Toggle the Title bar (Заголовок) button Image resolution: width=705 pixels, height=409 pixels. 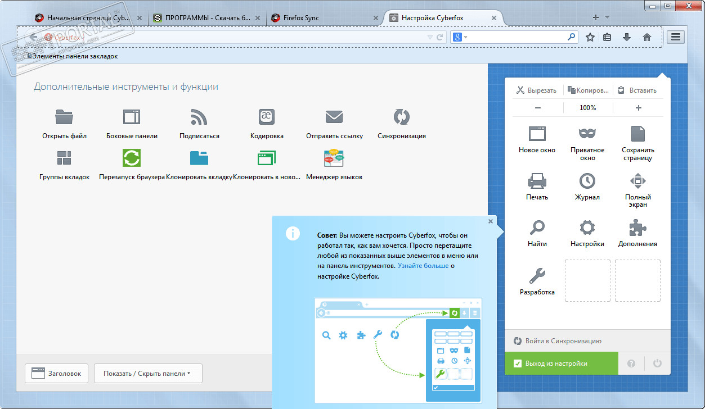tap(56, 373)
